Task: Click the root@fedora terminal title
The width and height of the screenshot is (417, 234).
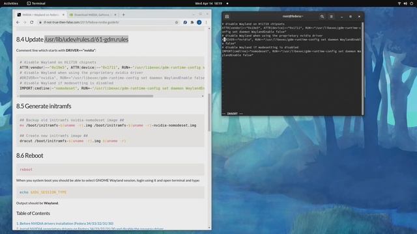Action: [293, 16]
